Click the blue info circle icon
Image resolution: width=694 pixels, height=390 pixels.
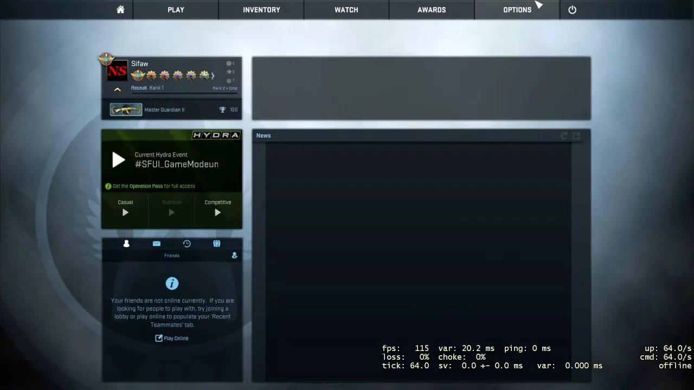[x=172, y=283]
